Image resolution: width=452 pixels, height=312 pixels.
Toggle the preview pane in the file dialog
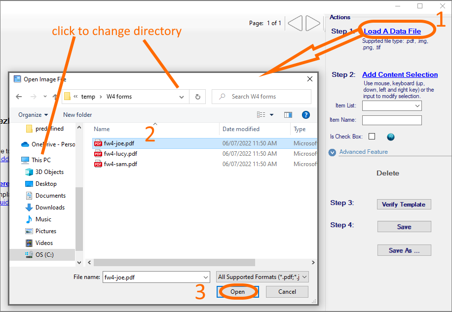click(288, 114)
